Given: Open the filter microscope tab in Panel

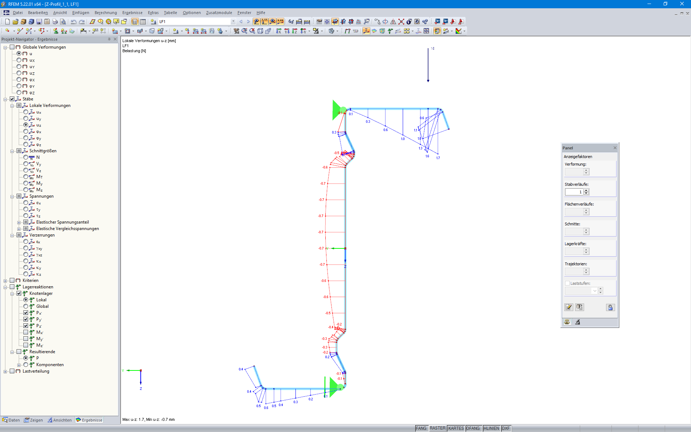Looking at the screenshot, I should (578, 322).
